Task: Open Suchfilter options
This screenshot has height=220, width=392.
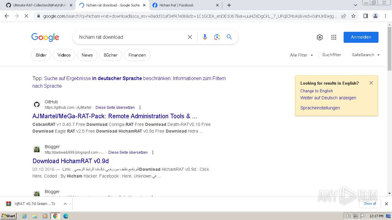Action: [x=332, y=55]
